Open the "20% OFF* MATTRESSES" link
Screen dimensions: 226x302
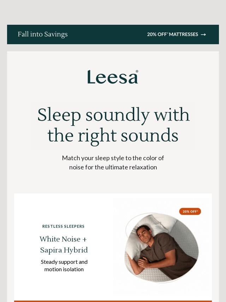(x=172, y=34)
